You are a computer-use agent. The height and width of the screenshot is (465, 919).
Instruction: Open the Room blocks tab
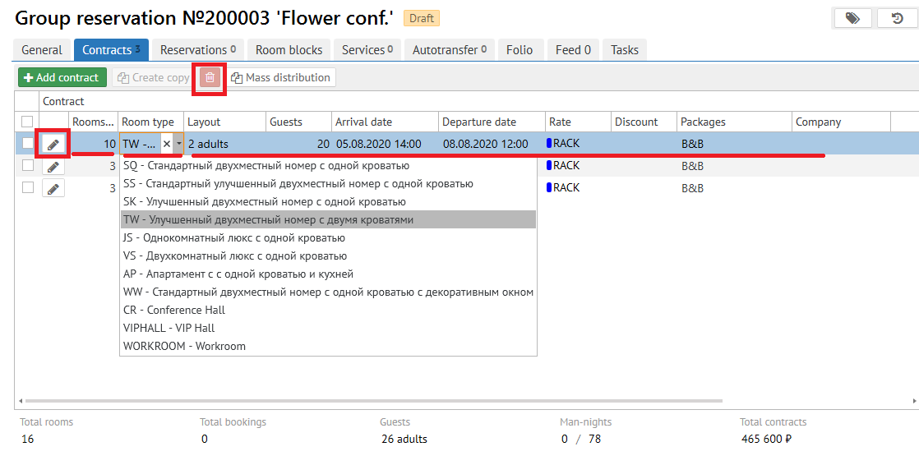pos(289,50)
